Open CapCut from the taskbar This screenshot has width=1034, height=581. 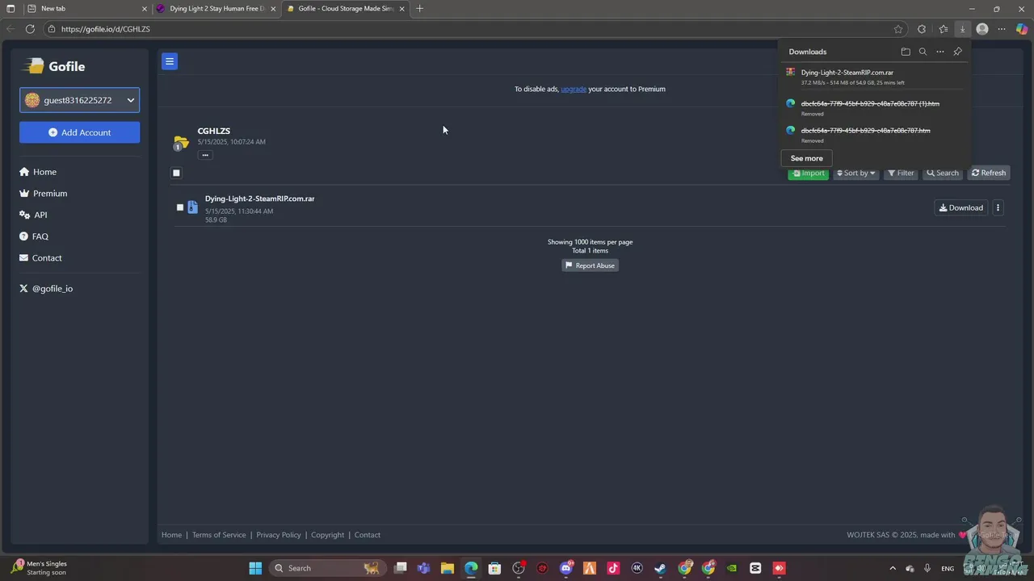(755, 568)
